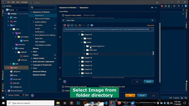Expand the Chapter 05 folder
This screenshot has height=106, width=189.
(x=79, y=62)
